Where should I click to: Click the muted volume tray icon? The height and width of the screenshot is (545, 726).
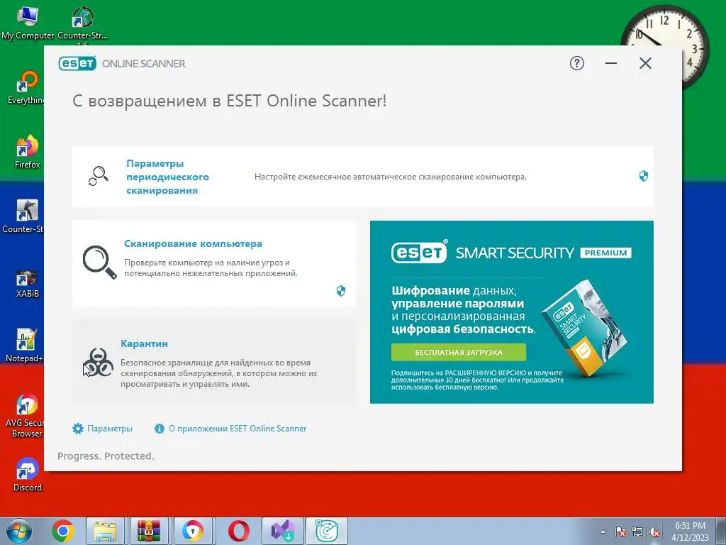coord(654,532)
